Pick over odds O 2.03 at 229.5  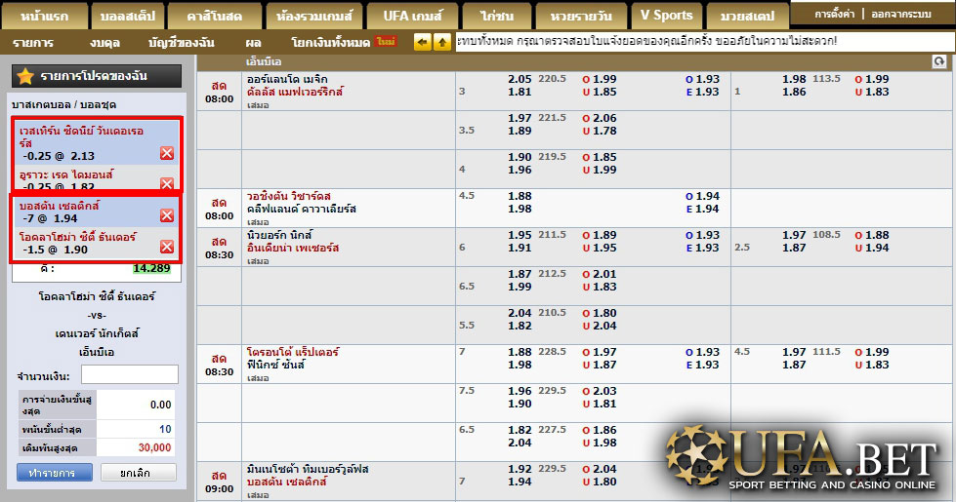[600, 391]
